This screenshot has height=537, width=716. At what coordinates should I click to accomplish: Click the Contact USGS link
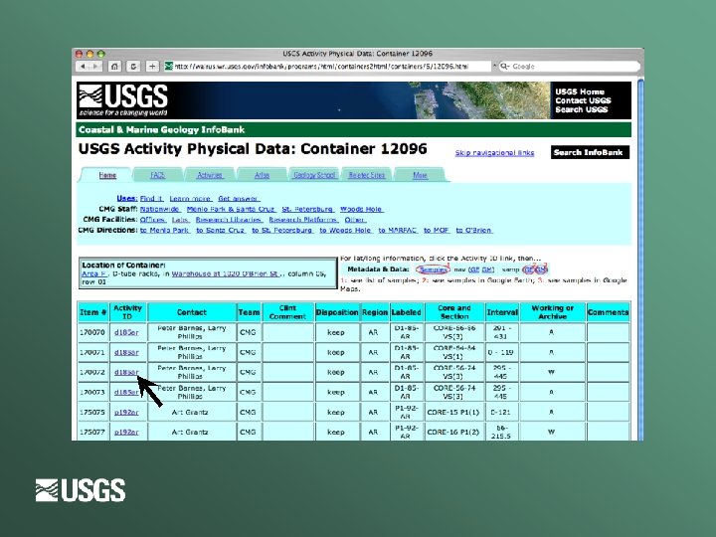coord(583,100)
